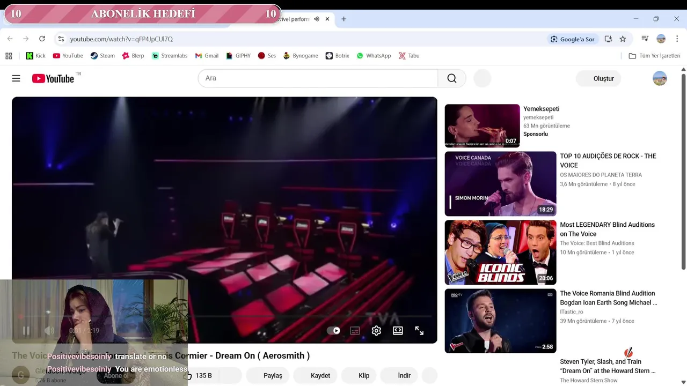Image resolution: width=687 pixels, height=386 pixels.
Task: Open the Kick bookmark
Action: tap(36, 56)
